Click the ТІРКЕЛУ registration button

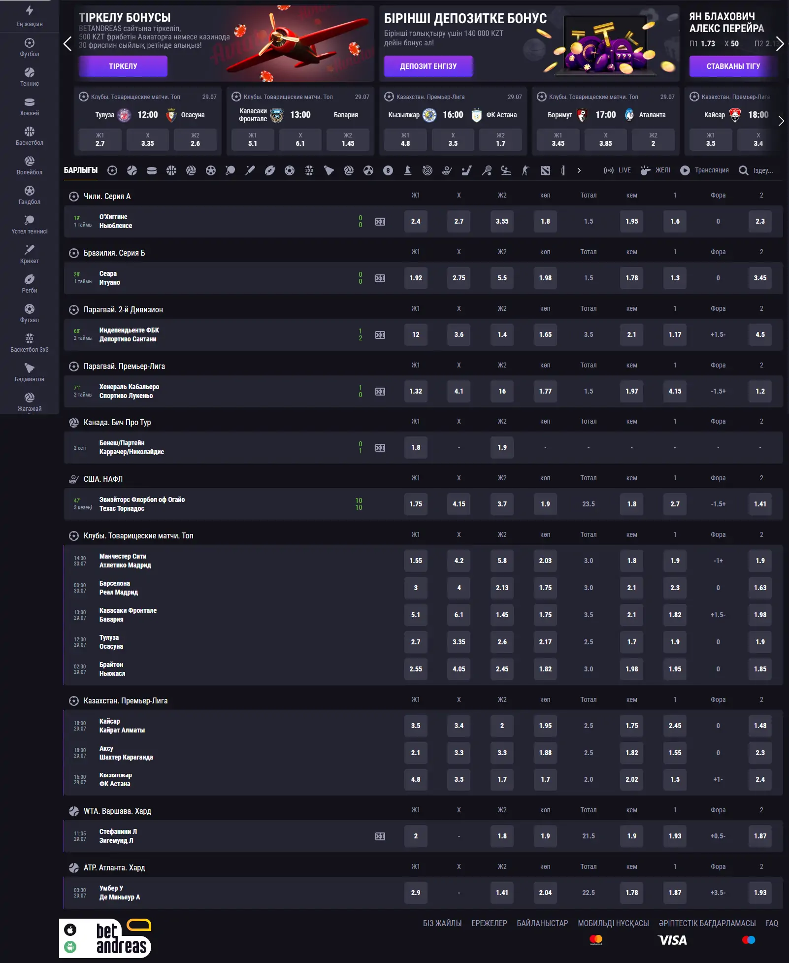(123, 66)
